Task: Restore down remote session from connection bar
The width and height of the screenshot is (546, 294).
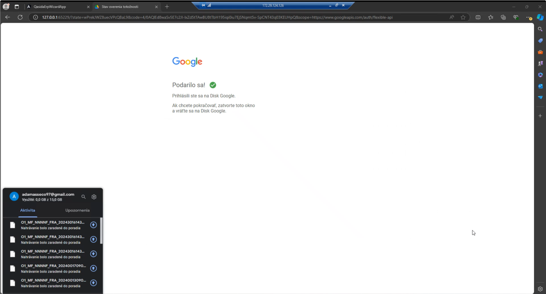Action: coord(337,5)
